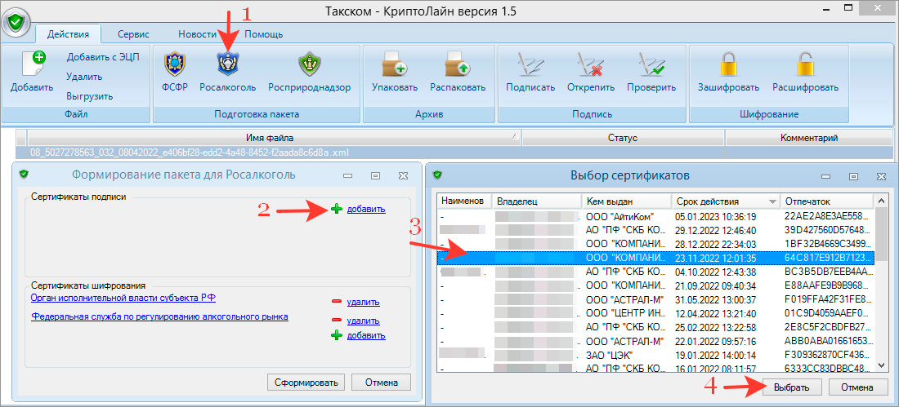Open the Действия ribbon tab
899x407 pixels.
(68, 33)
